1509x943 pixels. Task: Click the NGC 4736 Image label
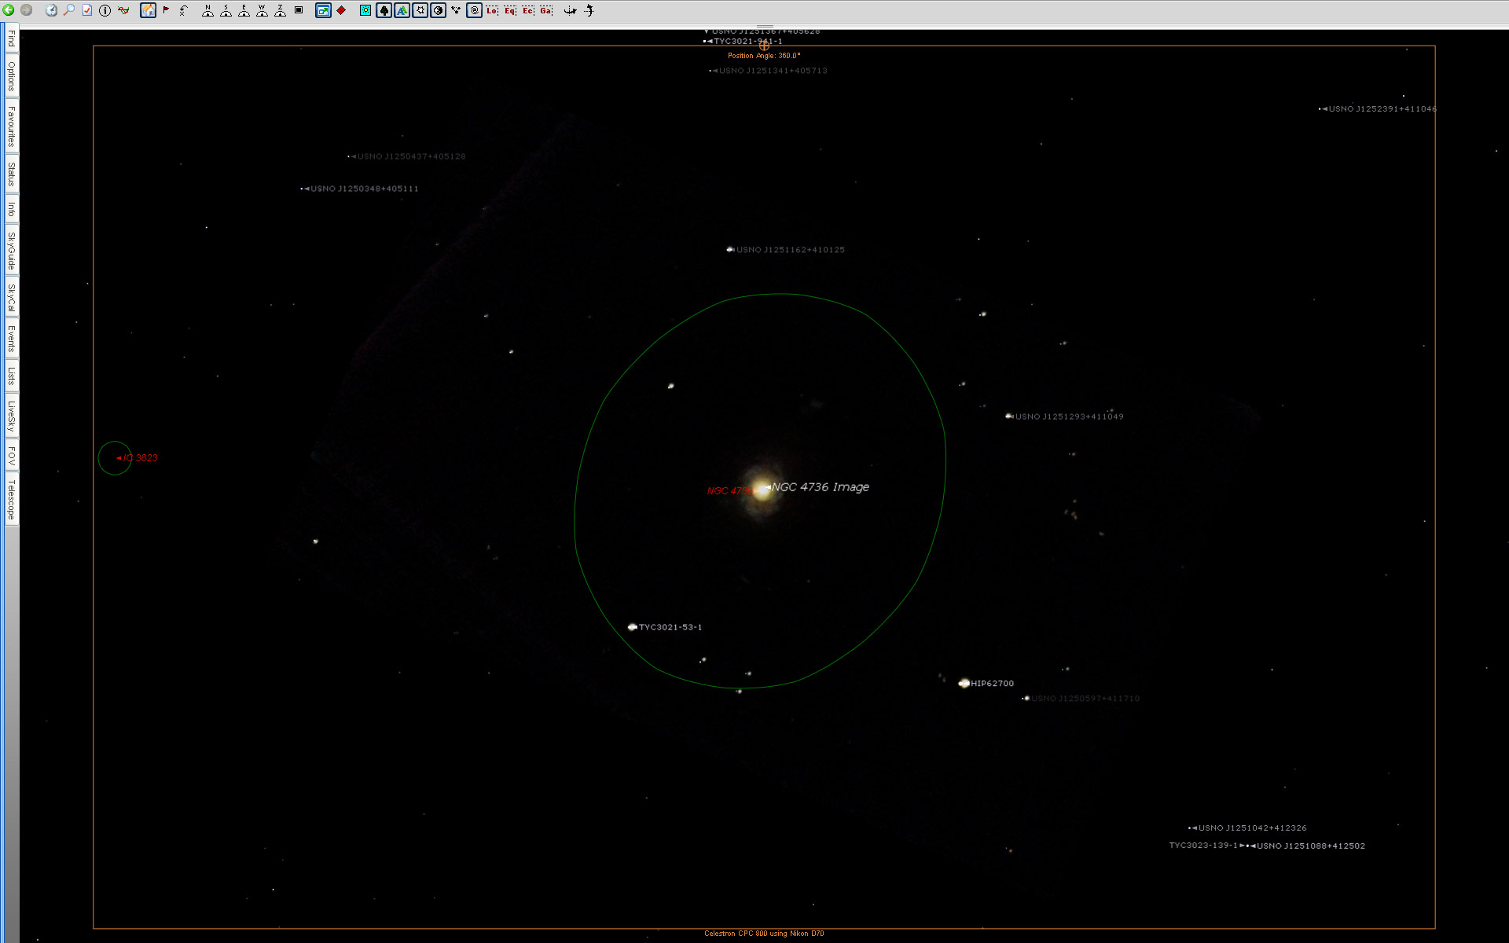point(820,487)
